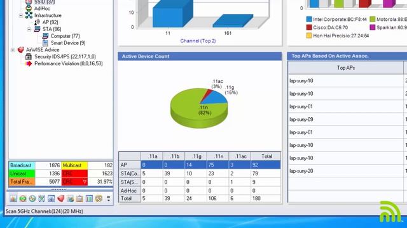Open the chart-with-figures toolbar icon

click(x=70, y=198)
